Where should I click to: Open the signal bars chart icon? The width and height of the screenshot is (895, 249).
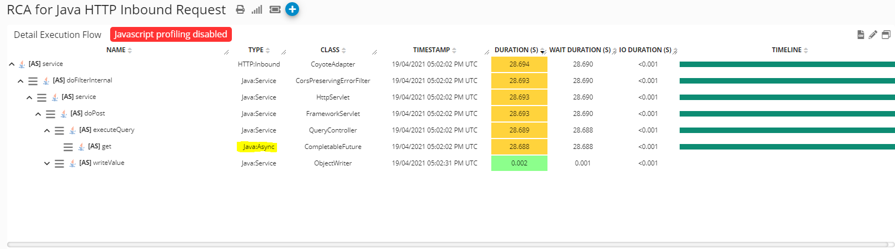pos(257,9)
